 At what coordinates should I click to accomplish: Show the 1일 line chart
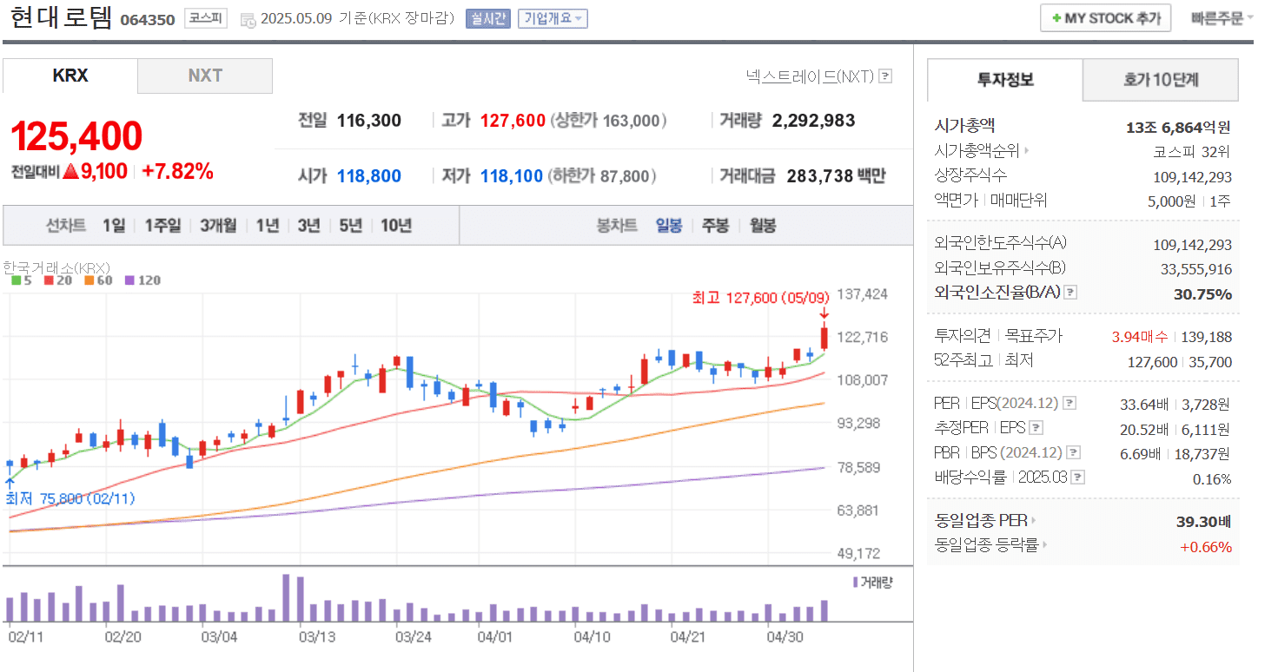[x=114, y=226]
